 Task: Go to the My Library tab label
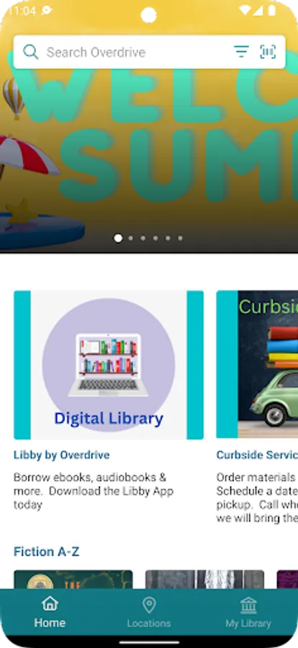(248, 624)
